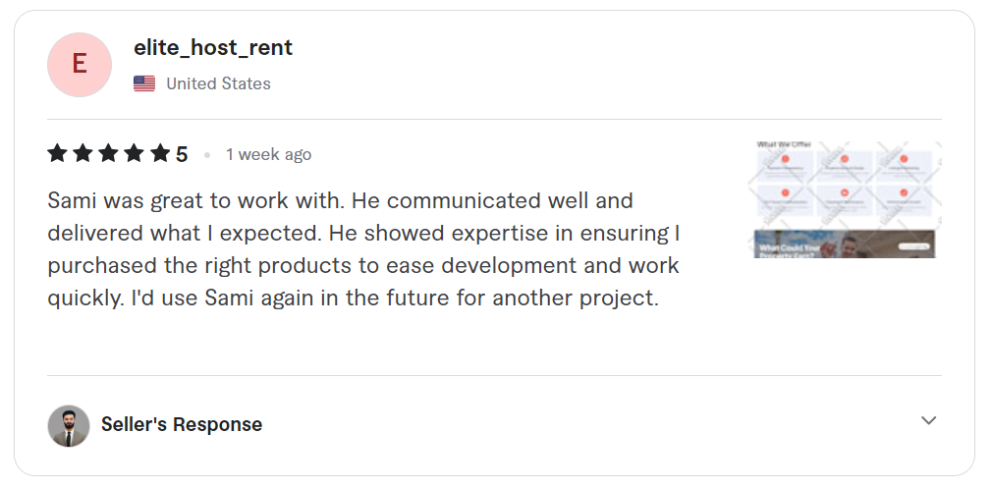
Task: Click the seller's profile photo
Action: point(69,425)
